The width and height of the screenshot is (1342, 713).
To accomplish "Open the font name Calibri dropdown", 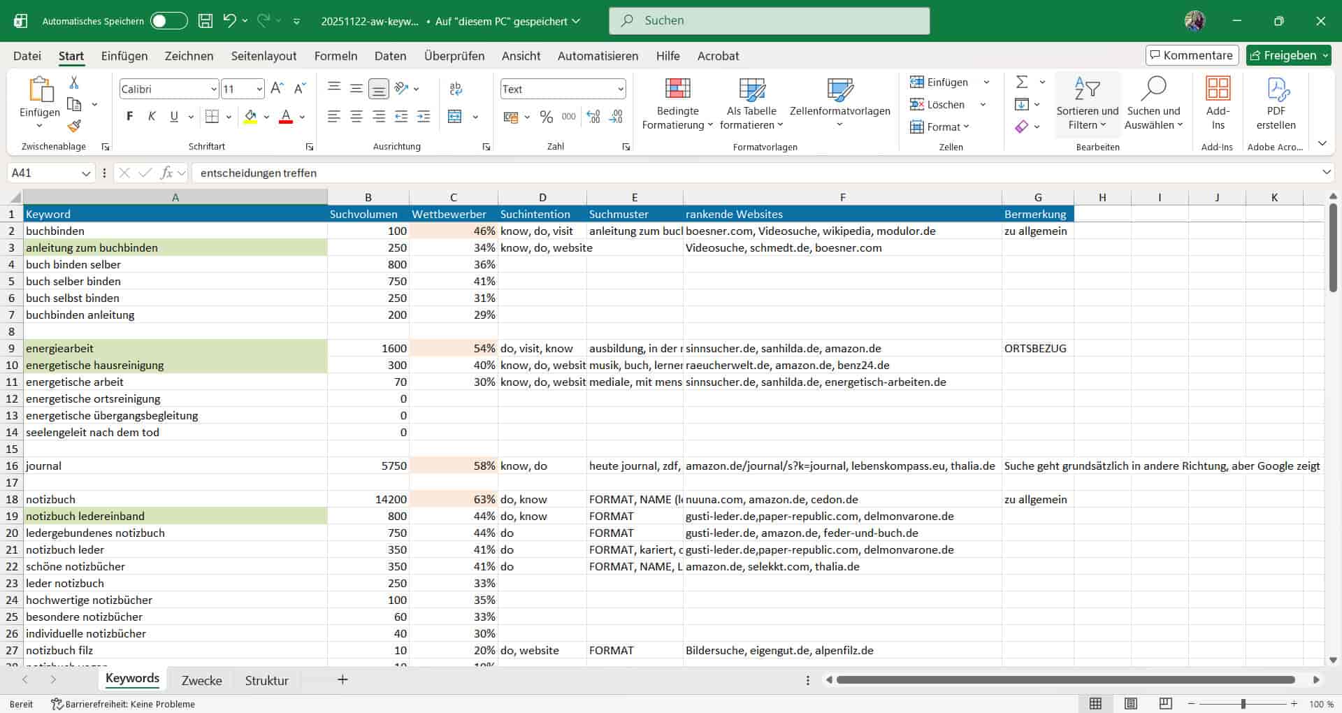I will [214, 89].
